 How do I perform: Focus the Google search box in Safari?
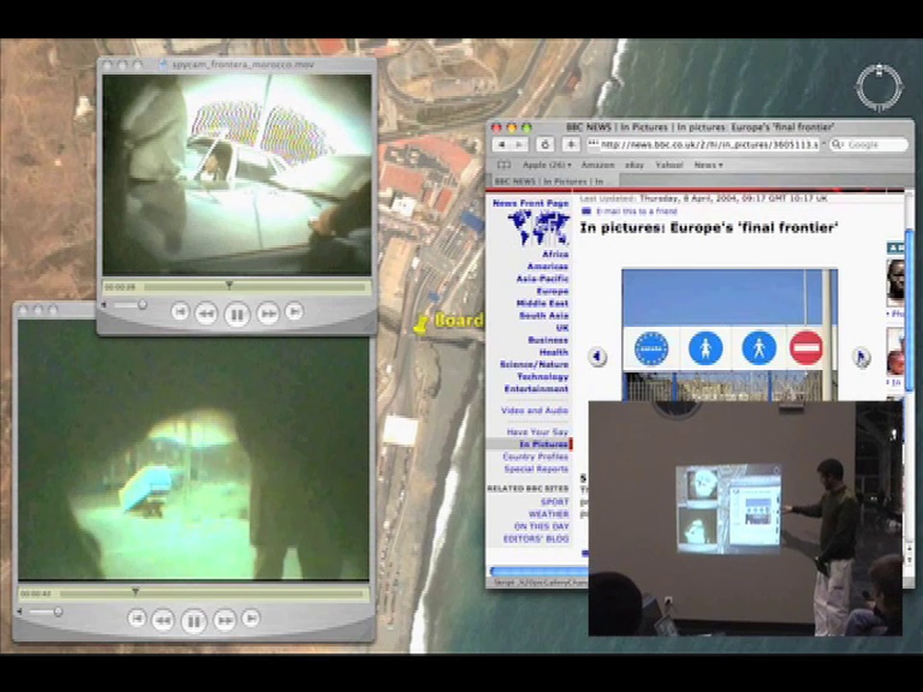click(x=870, y=144)
